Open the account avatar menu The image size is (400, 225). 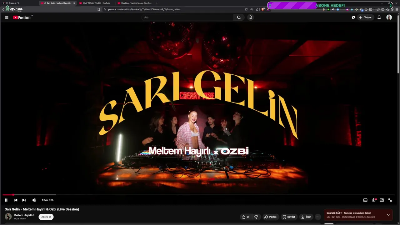pos(389,17)
